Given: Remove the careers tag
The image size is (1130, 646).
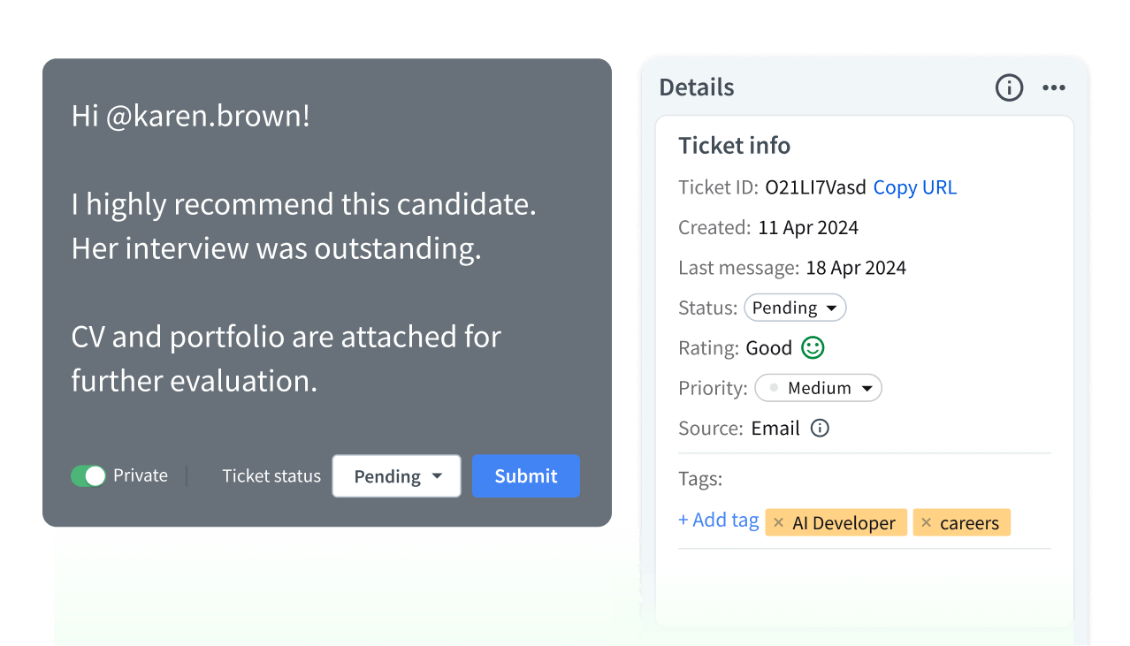Looking at the screenshot, I should point(926,522).
